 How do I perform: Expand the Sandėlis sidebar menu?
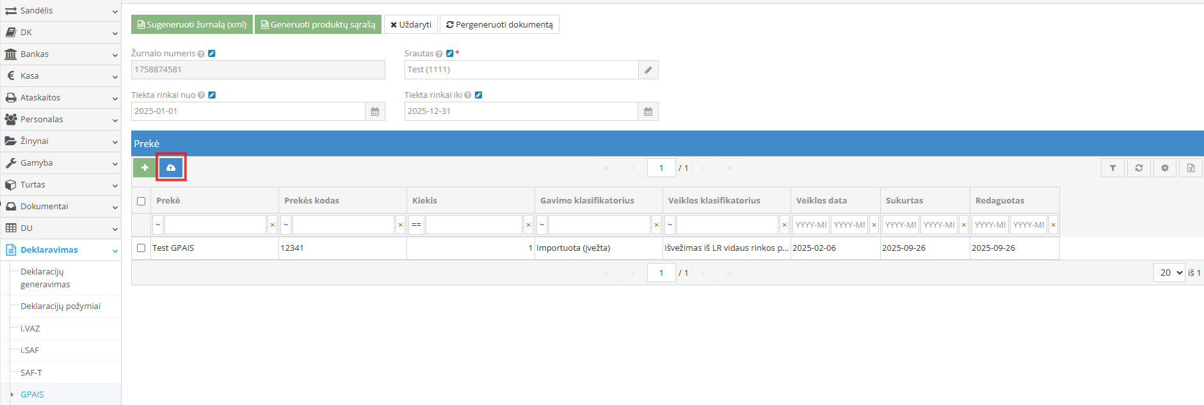(x=61, y=11)
